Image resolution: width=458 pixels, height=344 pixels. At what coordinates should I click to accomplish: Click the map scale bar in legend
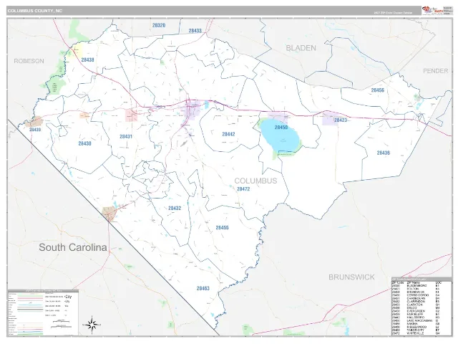(61, 325)
